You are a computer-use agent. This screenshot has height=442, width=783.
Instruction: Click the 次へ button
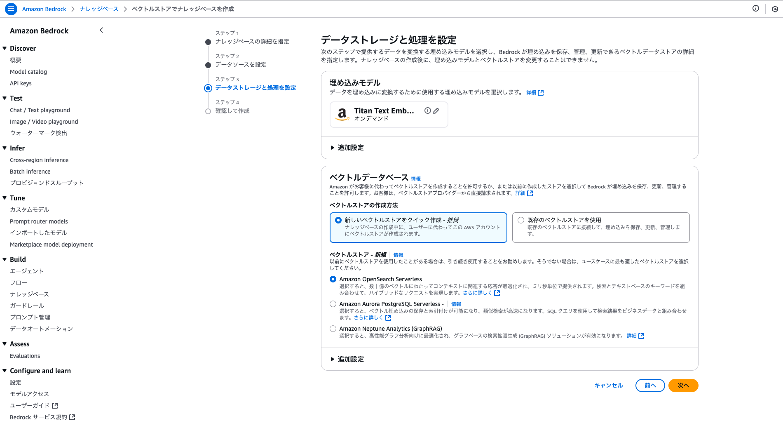pyautogui.click(x=683, y=386)
